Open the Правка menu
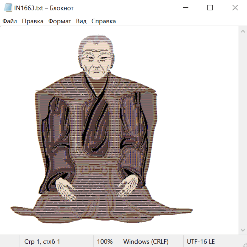247x247 pixels. pos(33,21)
